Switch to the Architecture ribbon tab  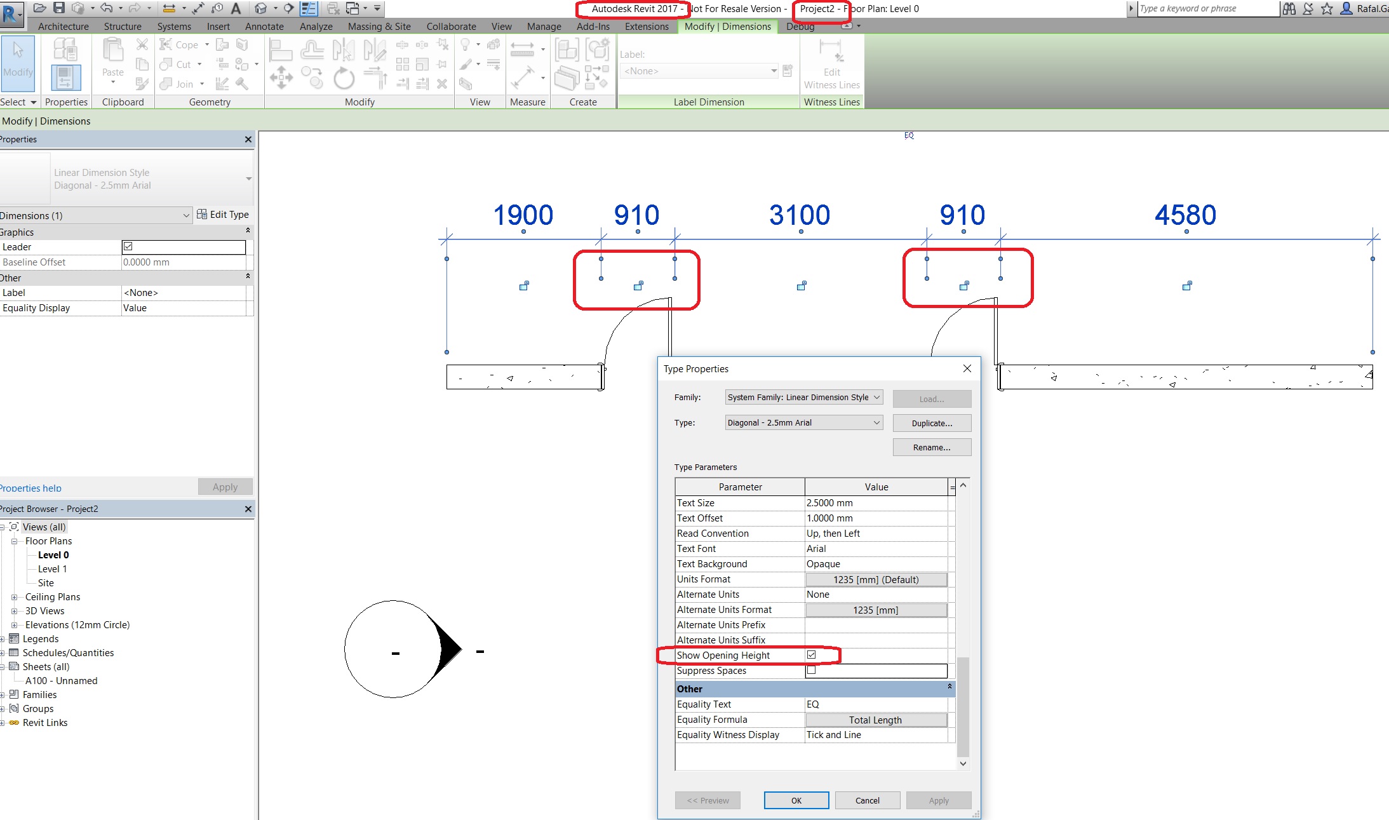[62, 26]
